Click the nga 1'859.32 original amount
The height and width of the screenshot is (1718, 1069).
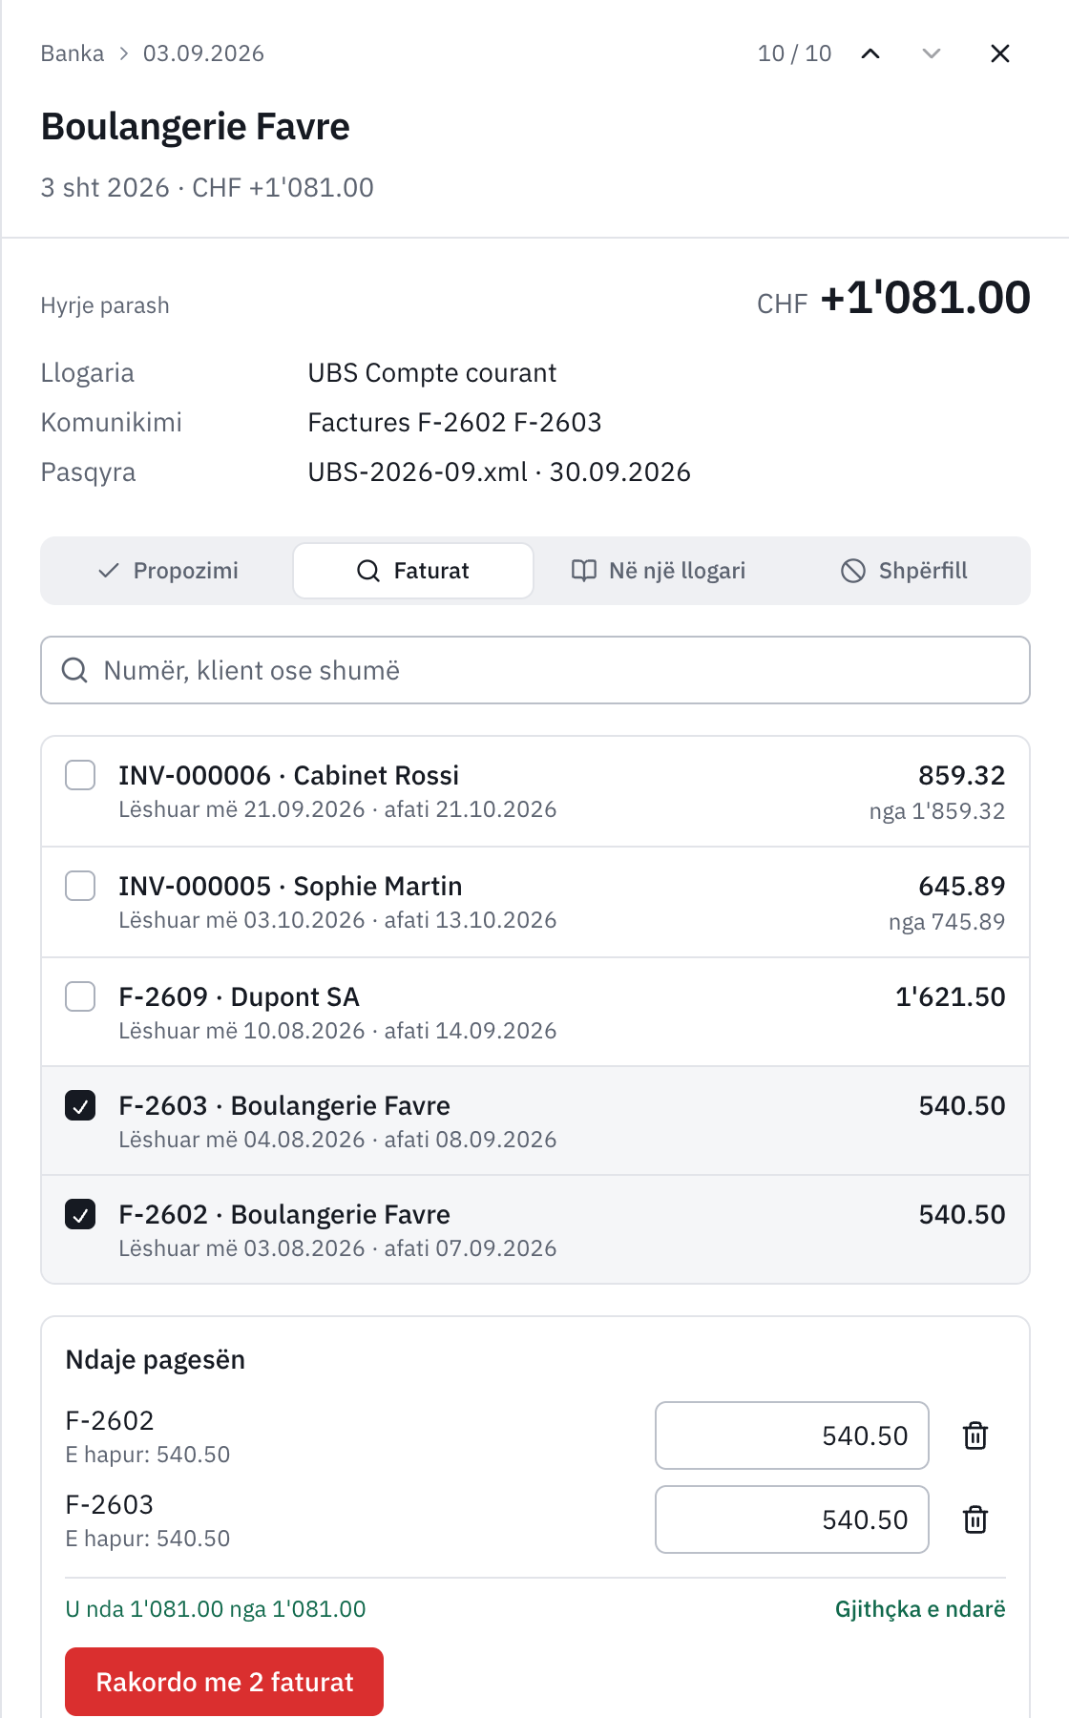937,811
